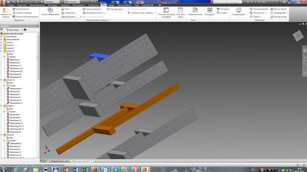The width and height of the screenshot is (307, 172).
Task: Open the Два источника lighting dropdown
Action: point(71,17)
